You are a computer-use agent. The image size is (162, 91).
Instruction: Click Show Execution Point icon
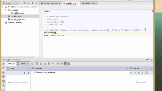pos(32,64)
